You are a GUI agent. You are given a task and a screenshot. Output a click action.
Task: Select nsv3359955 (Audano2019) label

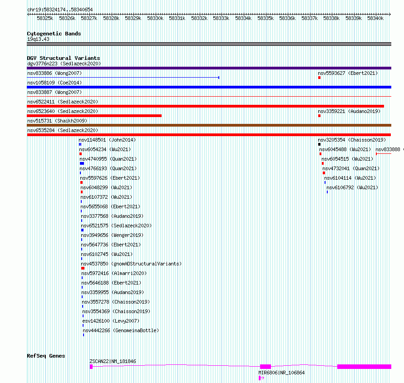[113, 292]
